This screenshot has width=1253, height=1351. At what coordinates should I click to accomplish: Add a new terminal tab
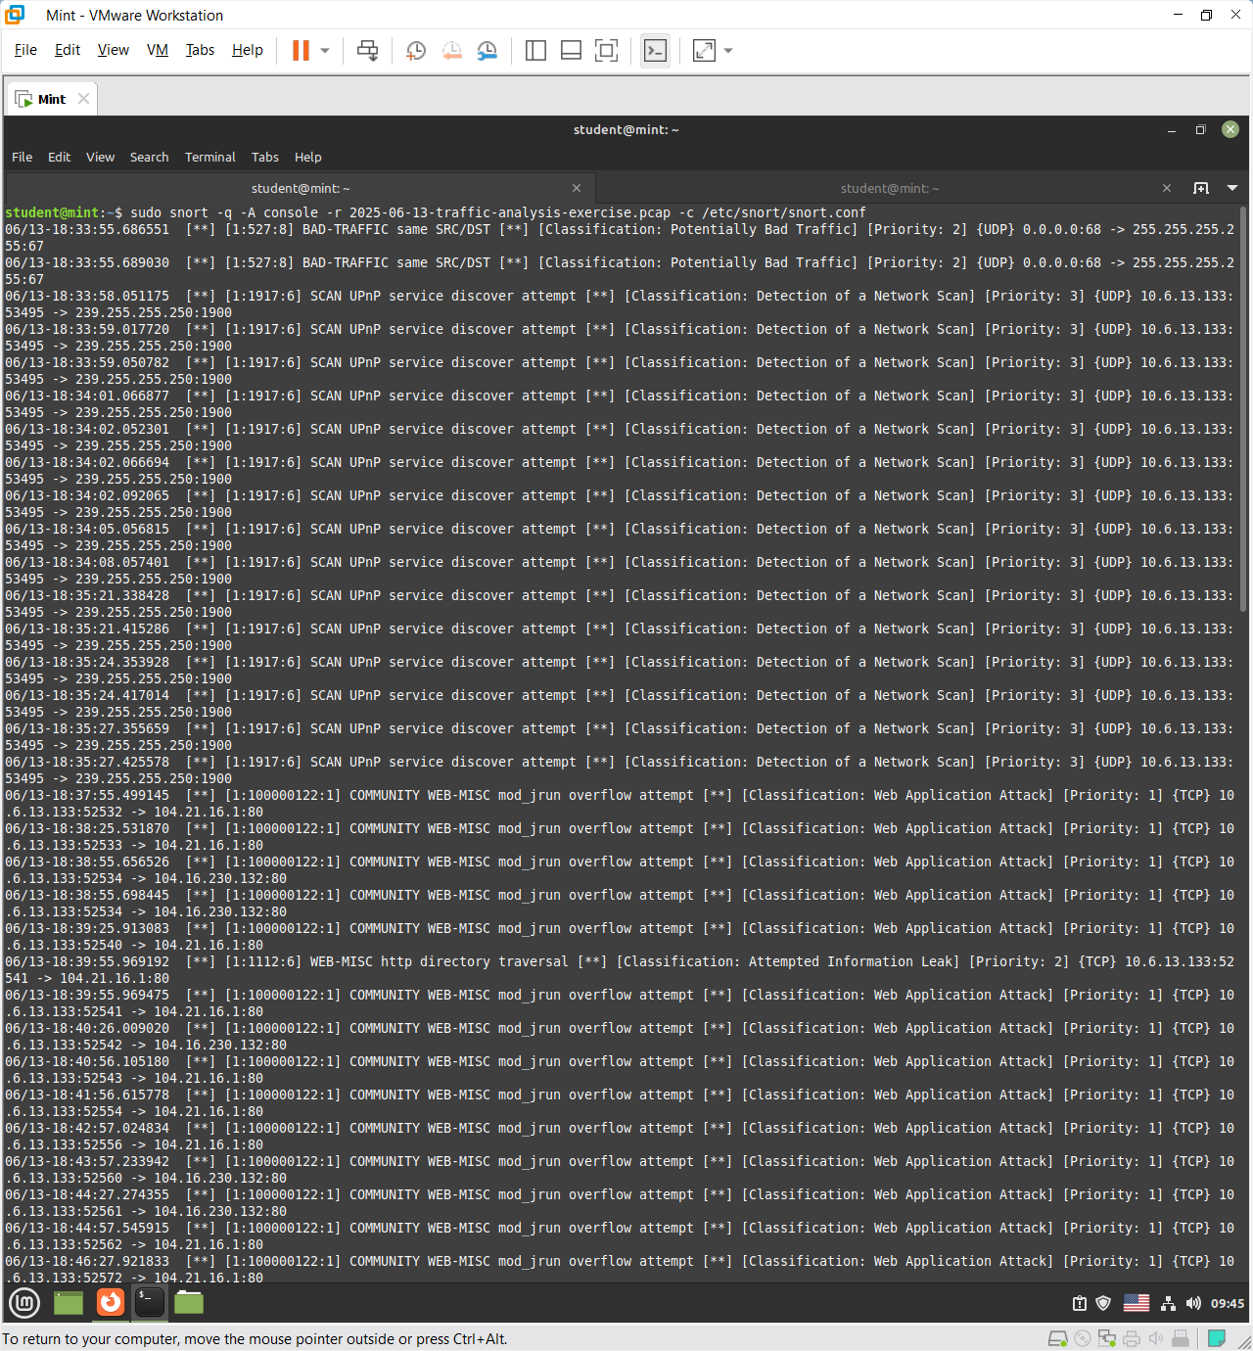1201,188
